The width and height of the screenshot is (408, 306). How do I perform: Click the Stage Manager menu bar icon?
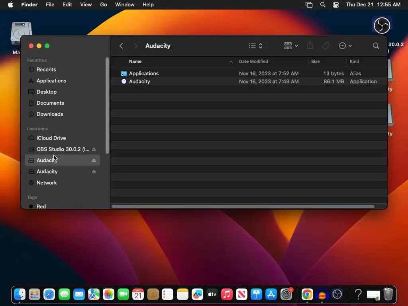(309, 5)
